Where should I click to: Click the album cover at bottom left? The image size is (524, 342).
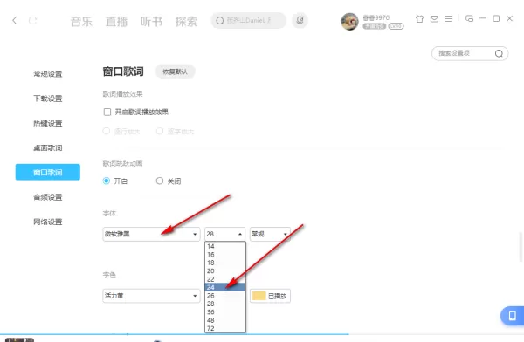pos(19,340)
